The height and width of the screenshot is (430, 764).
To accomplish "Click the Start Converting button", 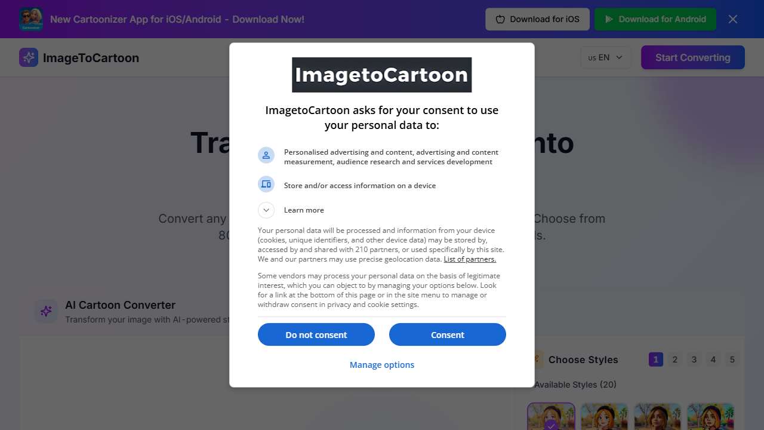I will 692,57.
